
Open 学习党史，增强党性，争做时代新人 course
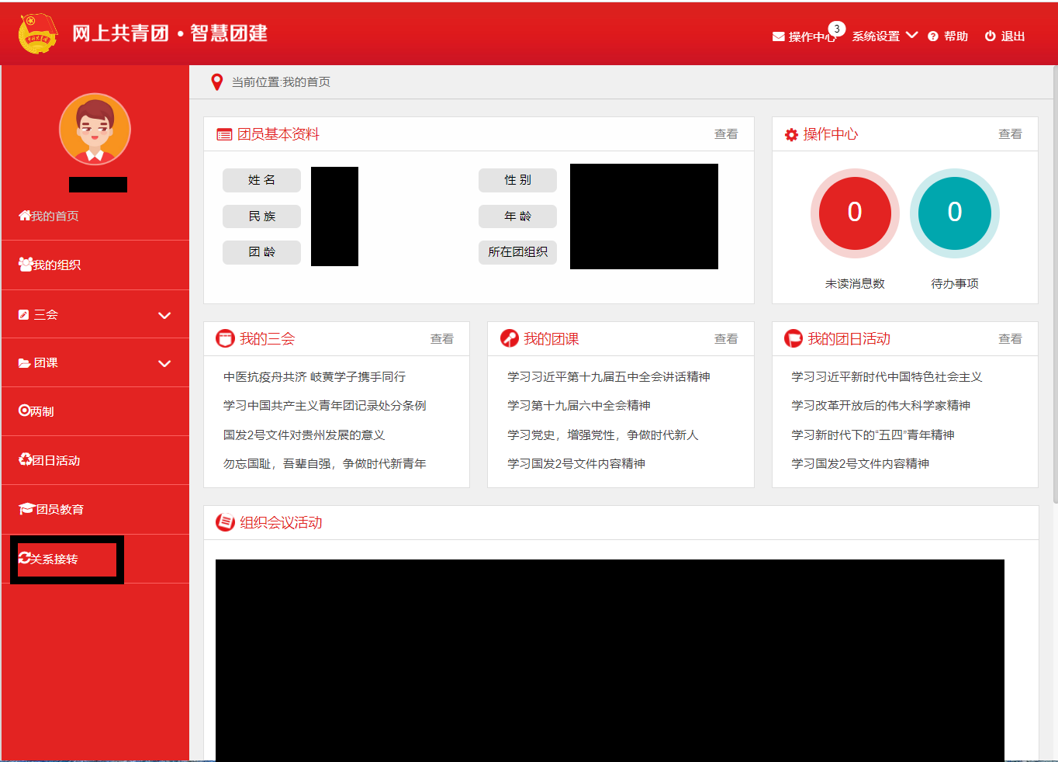[x=602, y=435]
